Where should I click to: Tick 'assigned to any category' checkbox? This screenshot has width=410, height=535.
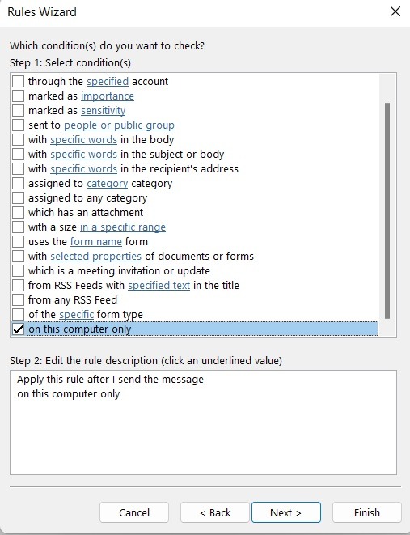[x=18, y=198]
